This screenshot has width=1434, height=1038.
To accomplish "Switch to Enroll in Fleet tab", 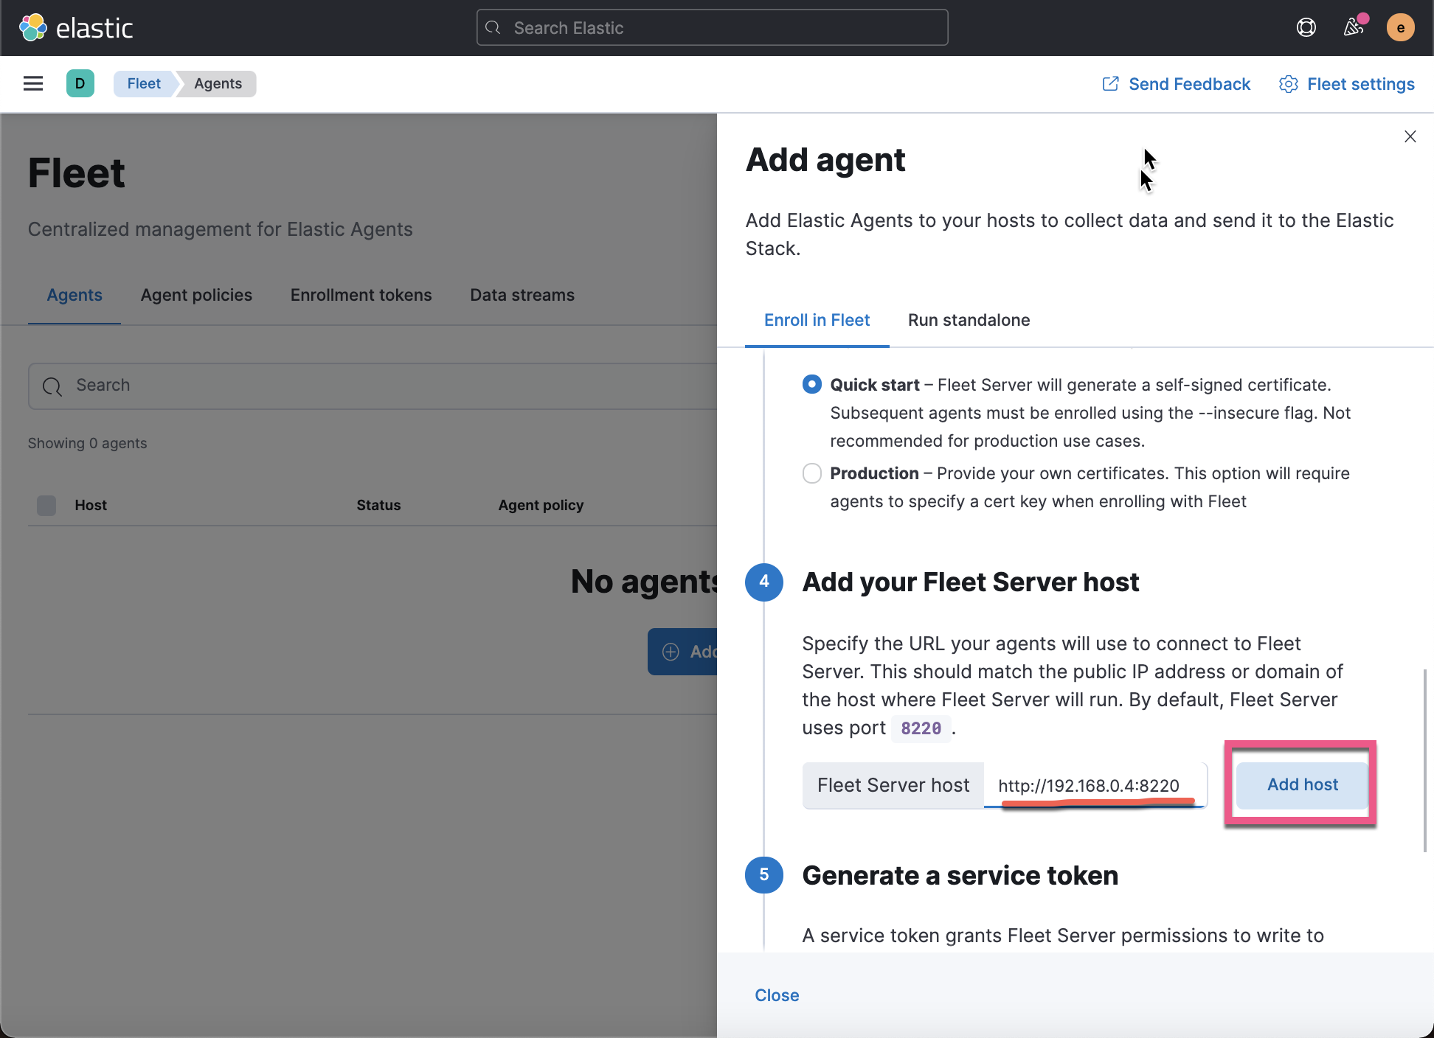I will 816,321.
